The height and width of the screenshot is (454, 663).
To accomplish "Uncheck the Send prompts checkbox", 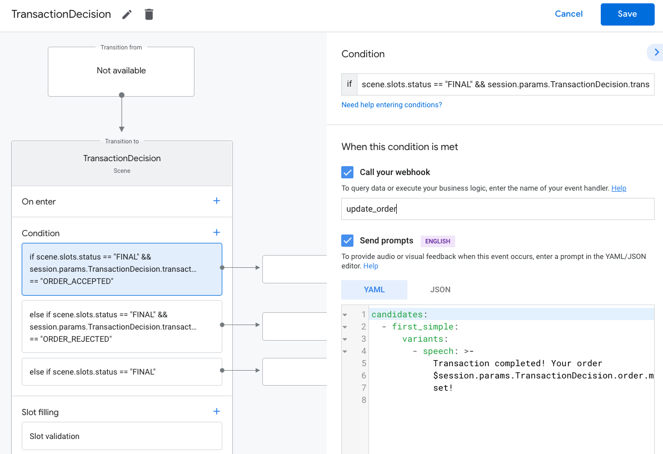I will click(x=347, y=241).
